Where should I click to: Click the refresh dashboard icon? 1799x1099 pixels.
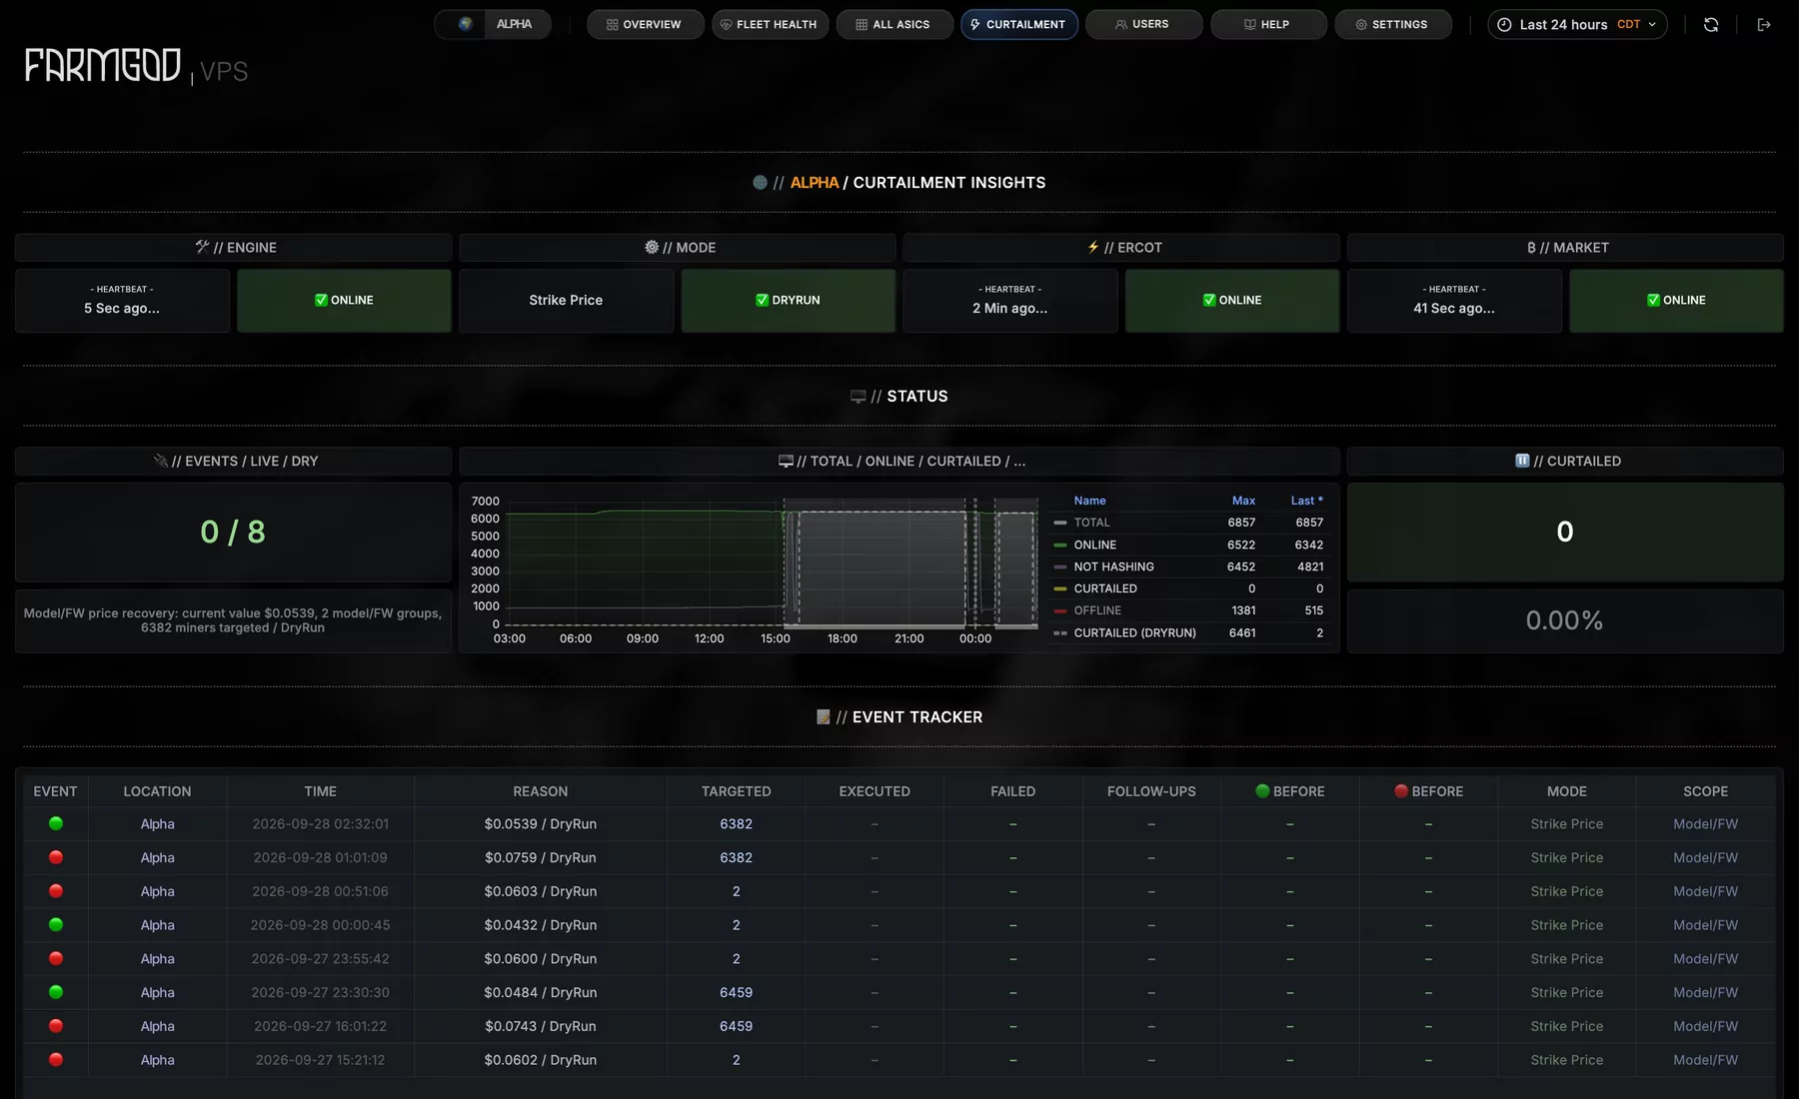(x=1711, y=24)
